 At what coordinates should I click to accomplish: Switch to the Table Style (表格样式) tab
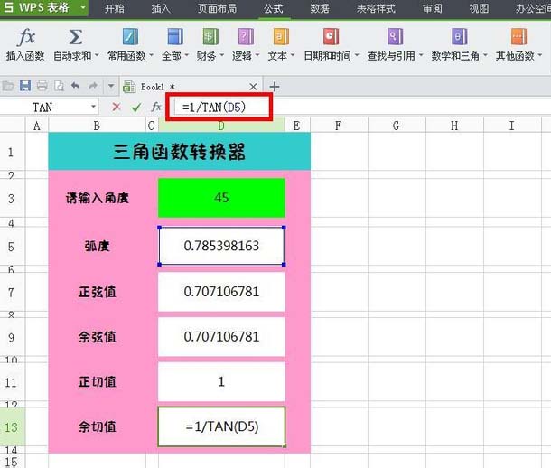pyautogui.click(x=376, y=8)
